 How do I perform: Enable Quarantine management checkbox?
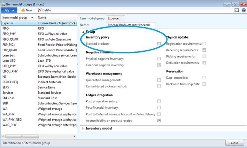point(159,80)
